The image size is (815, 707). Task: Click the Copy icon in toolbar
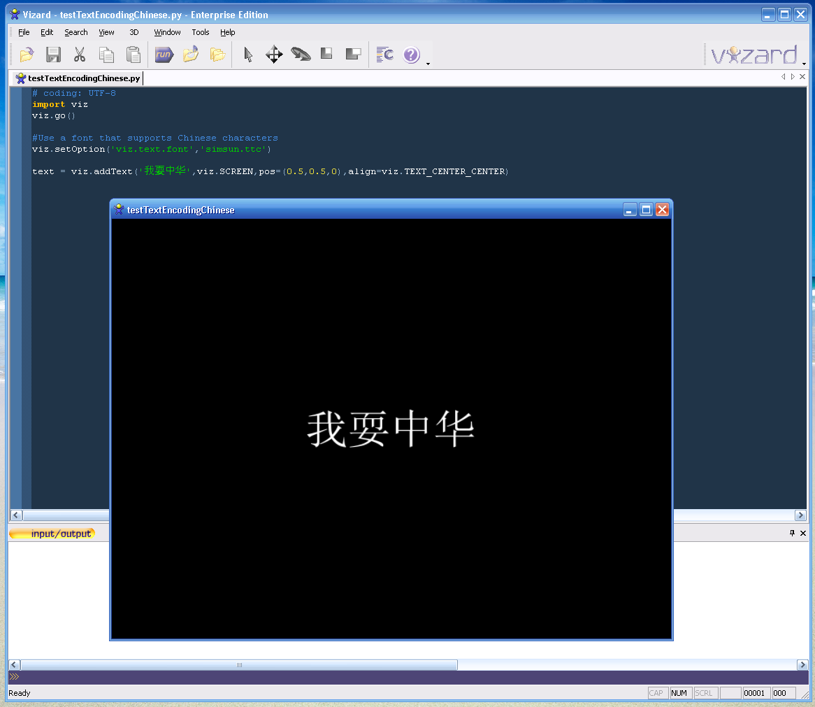pos(106,55)
